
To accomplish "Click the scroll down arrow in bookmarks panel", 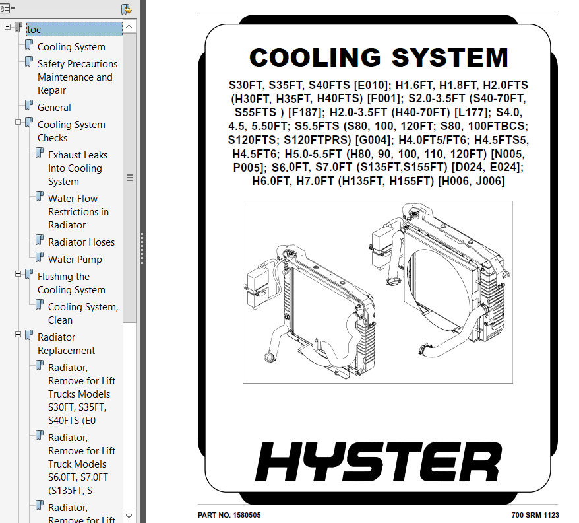I will click(x=129, y=516).
